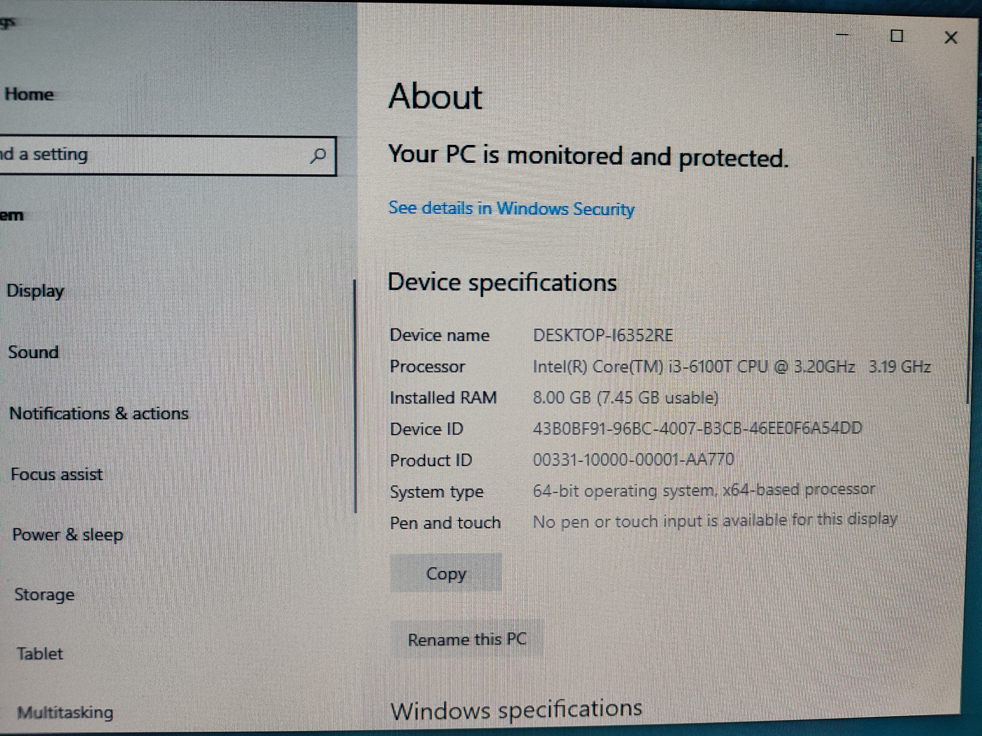Minimize the Settings window
Screen dimensions: 982x736
click(842, 34)
